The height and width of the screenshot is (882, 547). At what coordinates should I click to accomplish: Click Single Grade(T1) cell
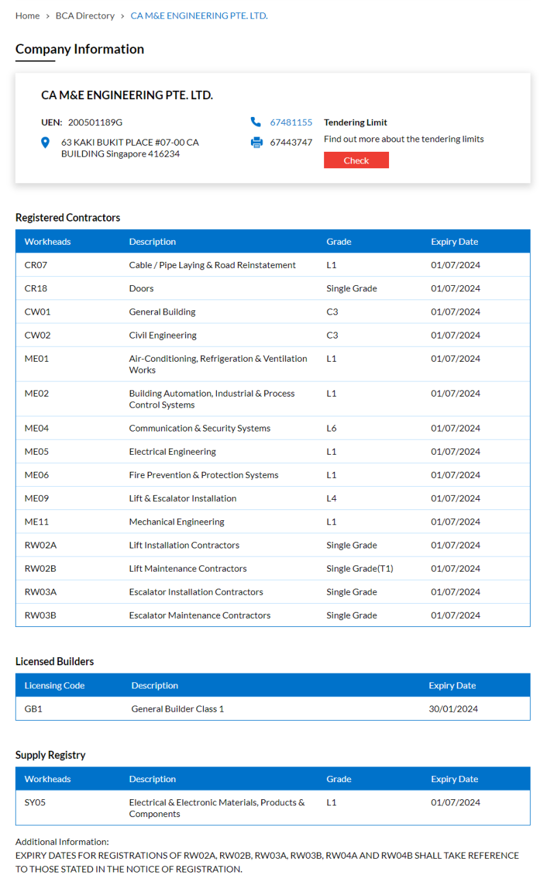click(360, 568)
